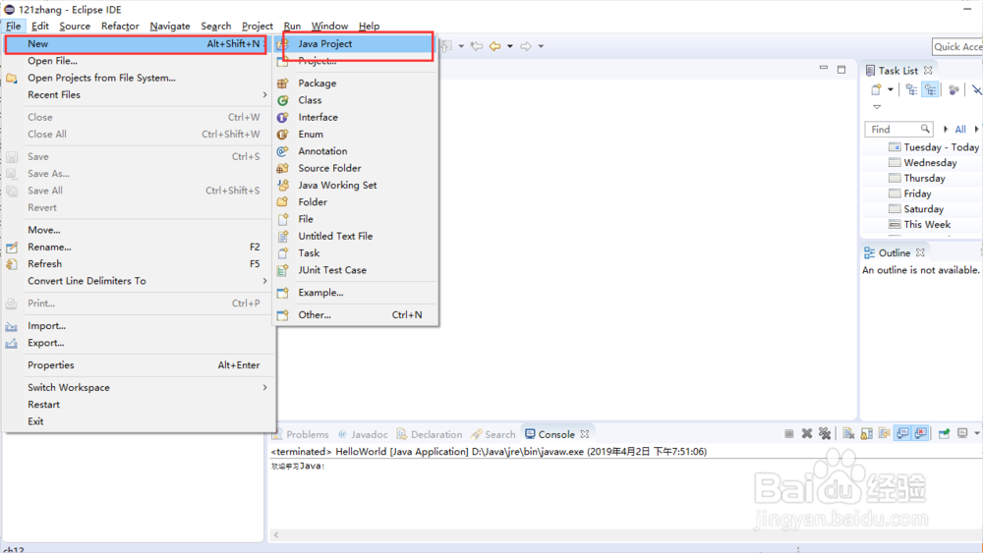Click the Package icon in the New submenu

(283, 83)
